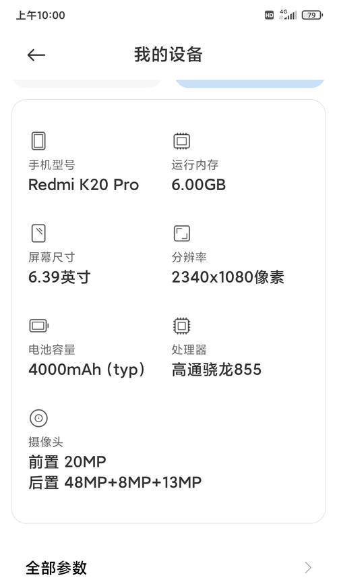Tap the HD status bar icon
This screenshot has width=337, height=584.
[269, 16]
